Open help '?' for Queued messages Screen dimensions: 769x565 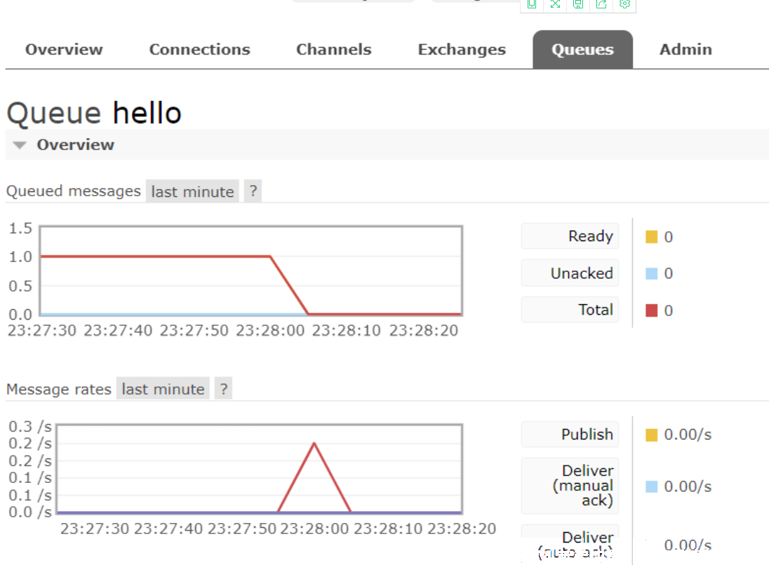tap(253, 191)
